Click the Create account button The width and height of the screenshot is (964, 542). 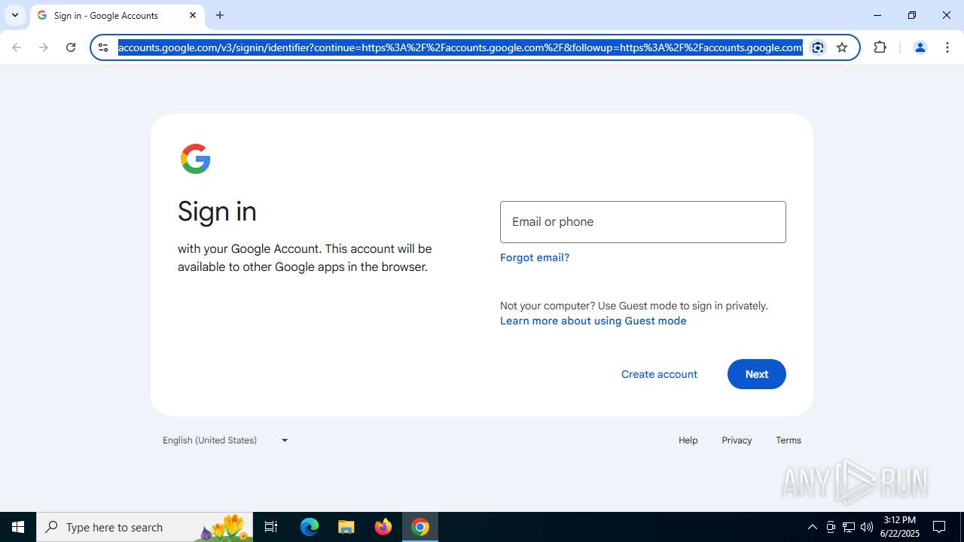(659, 374)
